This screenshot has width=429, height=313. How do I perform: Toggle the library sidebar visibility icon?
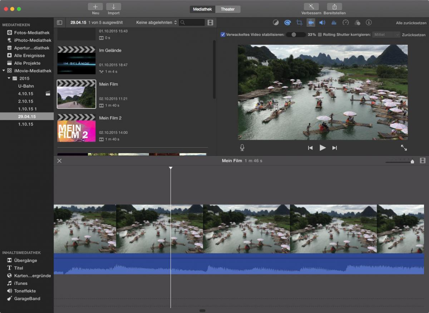[x=59, y=23]
